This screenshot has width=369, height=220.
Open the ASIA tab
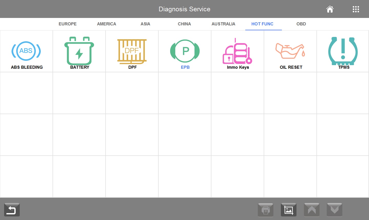pos(145,24)
